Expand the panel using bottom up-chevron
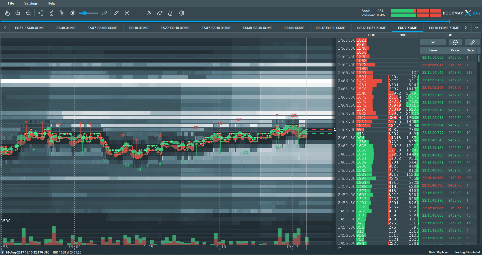The height and width of the screenshot is (255, 482). [340, 247]
